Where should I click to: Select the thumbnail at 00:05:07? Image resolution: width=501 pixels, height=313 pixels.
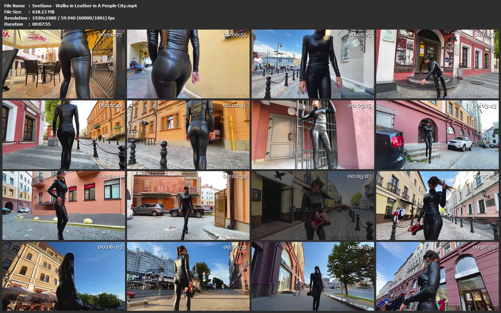click(313, 205)
